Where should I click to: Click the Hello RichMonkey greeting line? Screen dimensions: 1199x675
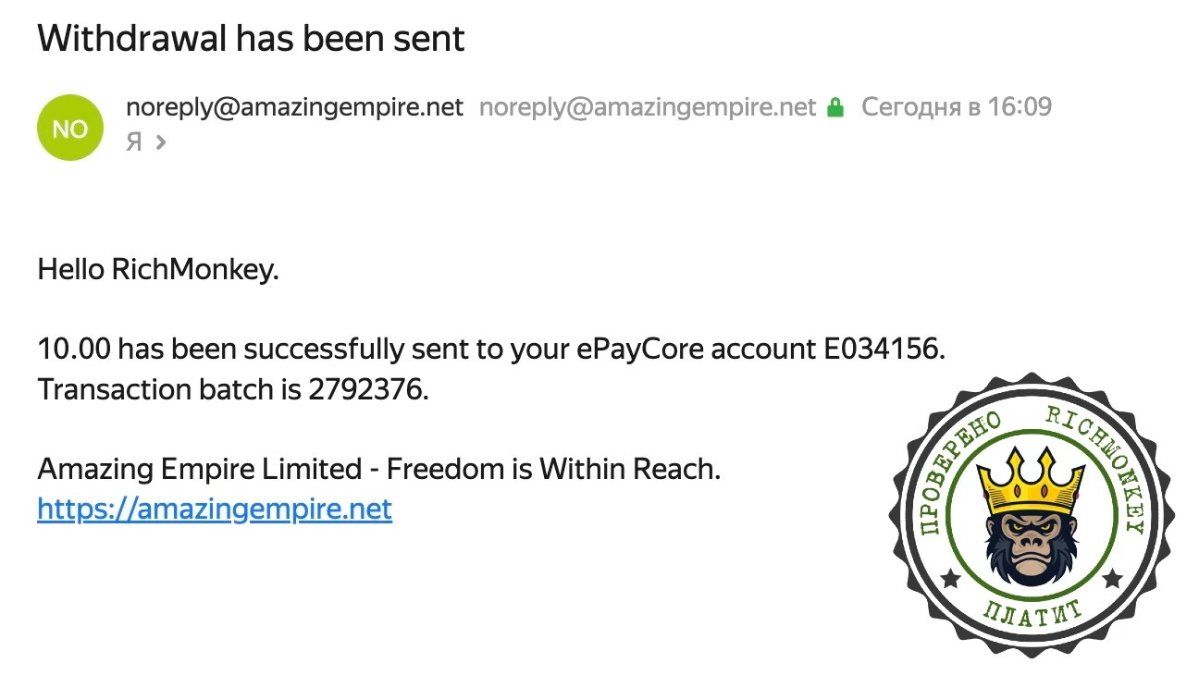click(158, 271)
